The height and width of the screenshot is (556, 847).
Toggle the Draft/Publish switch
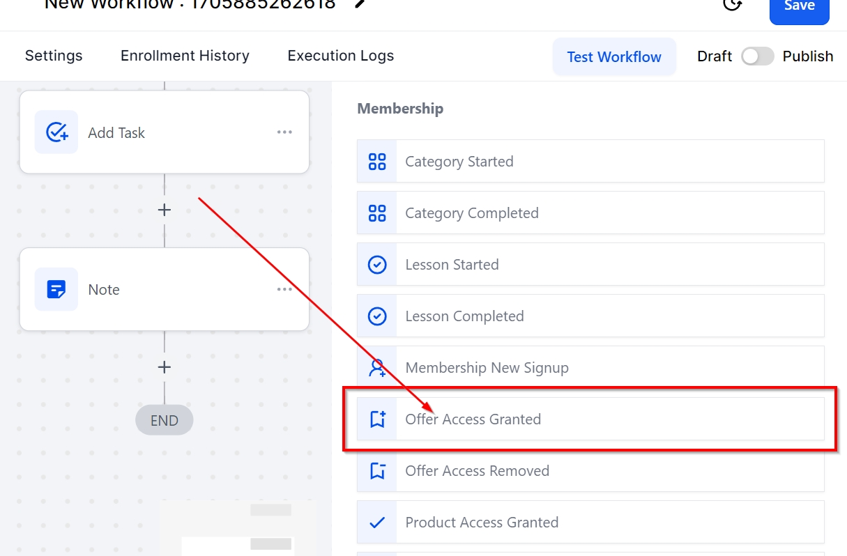757,56
